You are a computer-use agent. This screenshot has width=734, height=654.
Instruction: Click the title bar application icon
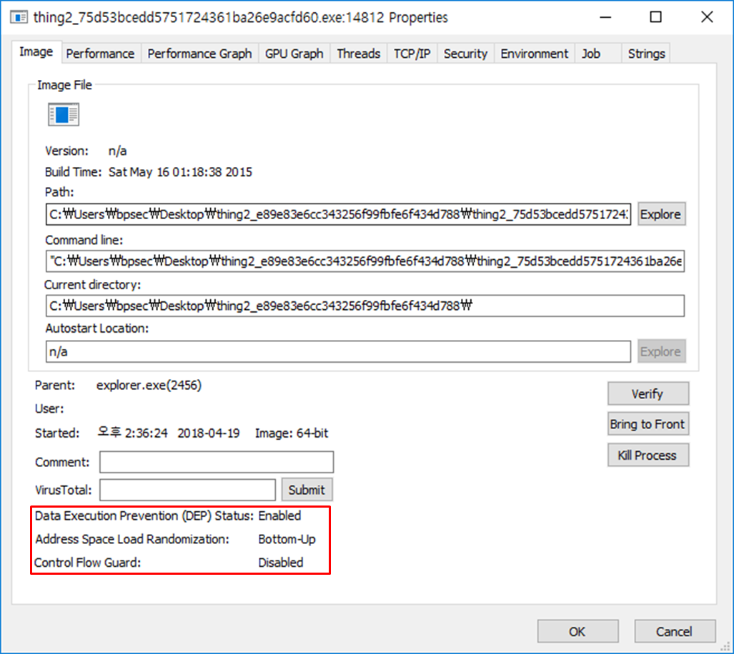(x=19, y=17)
